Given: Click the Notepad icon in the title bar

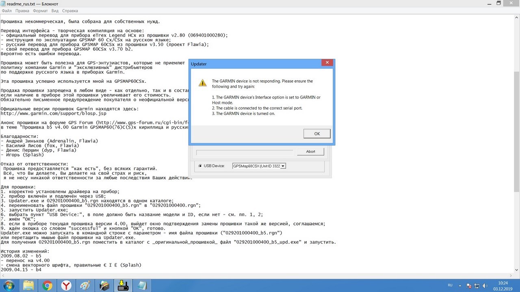Looking at the screenshot, I should click(3, 3).
